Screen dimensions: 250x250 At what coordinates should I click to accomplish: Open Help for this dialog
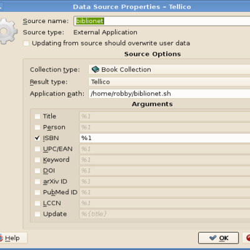(x=13, y=238)
